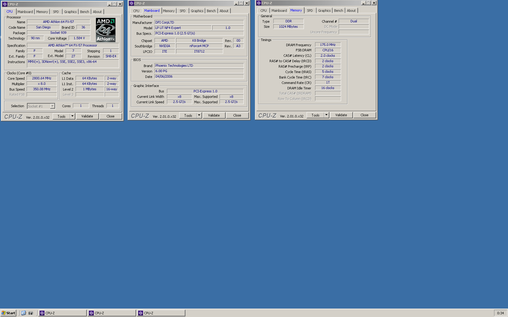508x317 pixels.
Task: Open Graphics tab in left CPU-Z window
Action: click(70, 12)
